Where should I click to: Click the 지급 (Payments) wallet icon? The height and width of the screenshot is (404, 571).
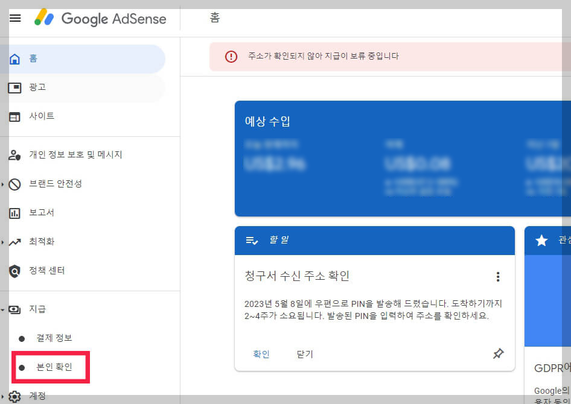[x=14, y=309]
